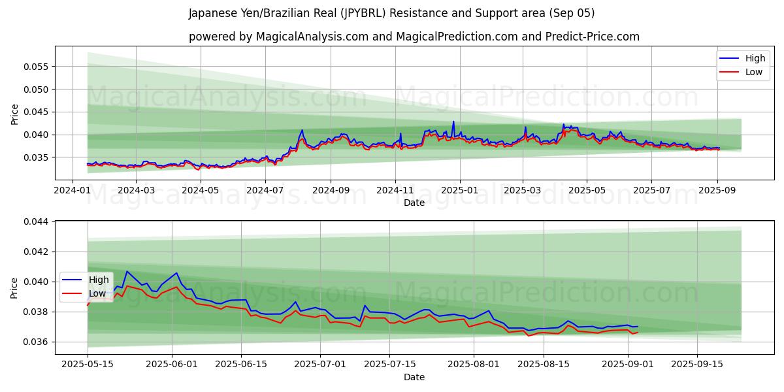Click the 2025-08-01 date tick
Image resolution: width=784 pixels, height=392 pixels.
point(474,365)
